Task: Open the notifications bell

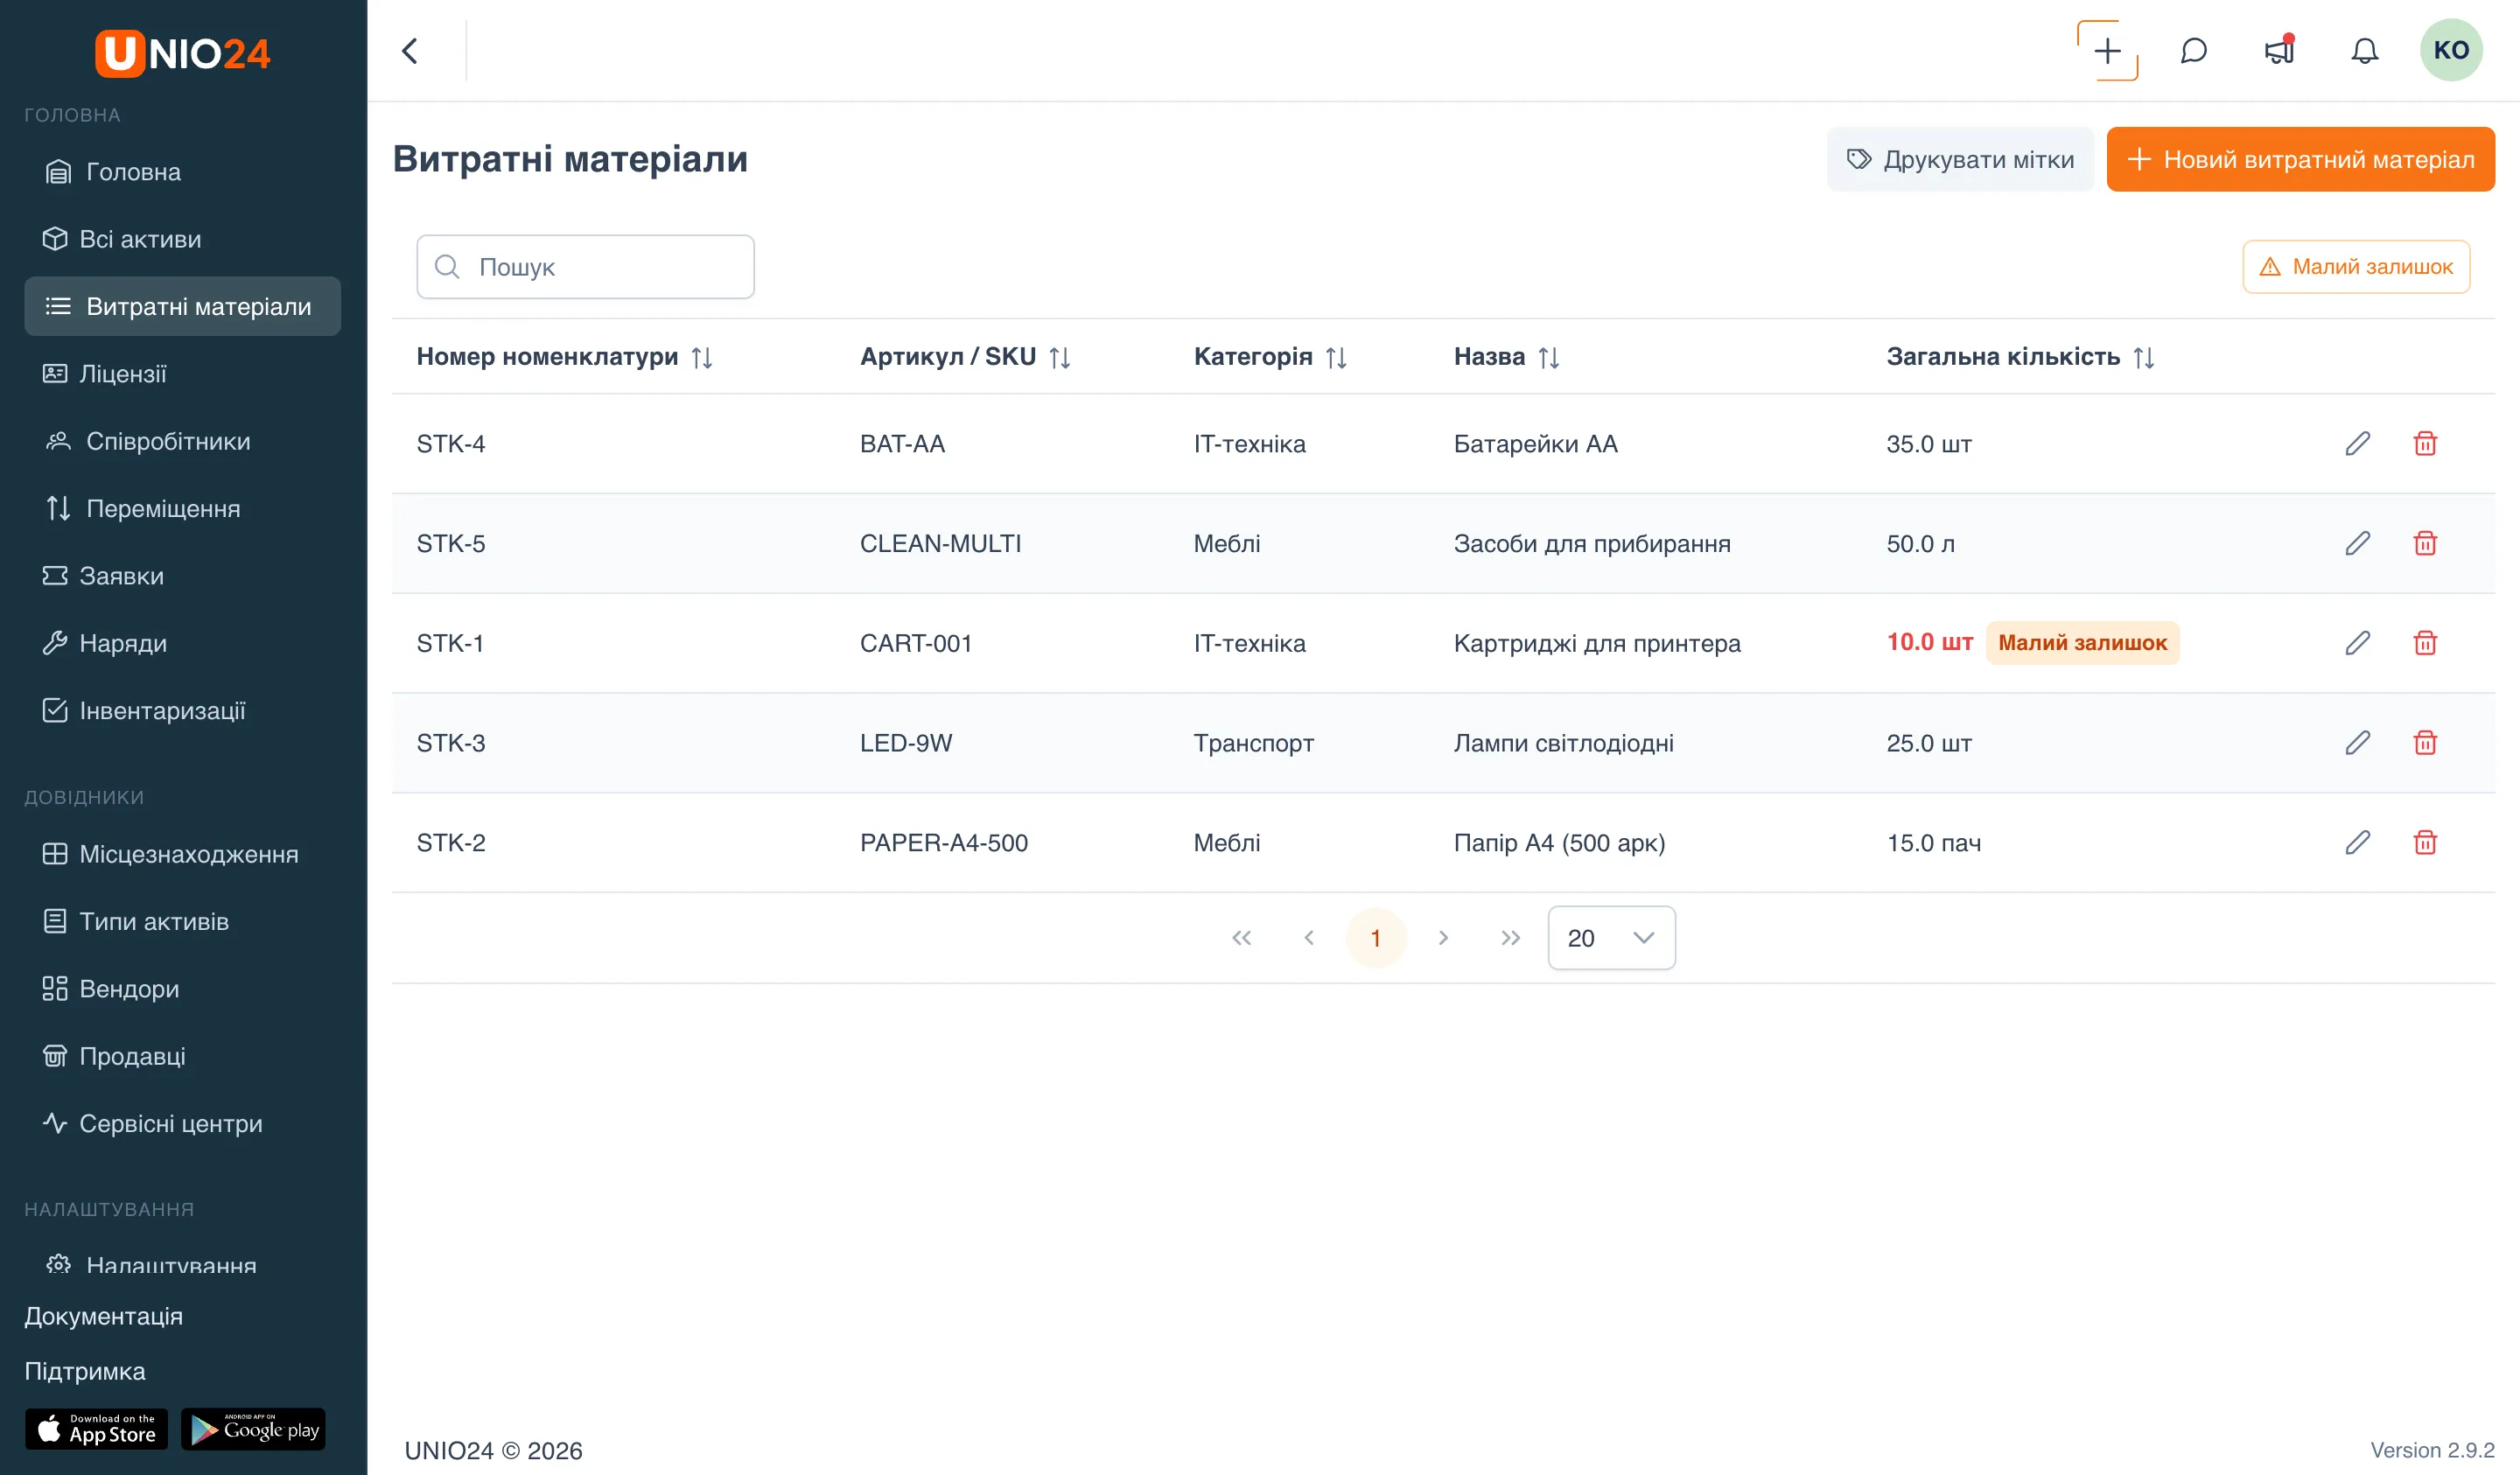Action: coord(2364,50)
